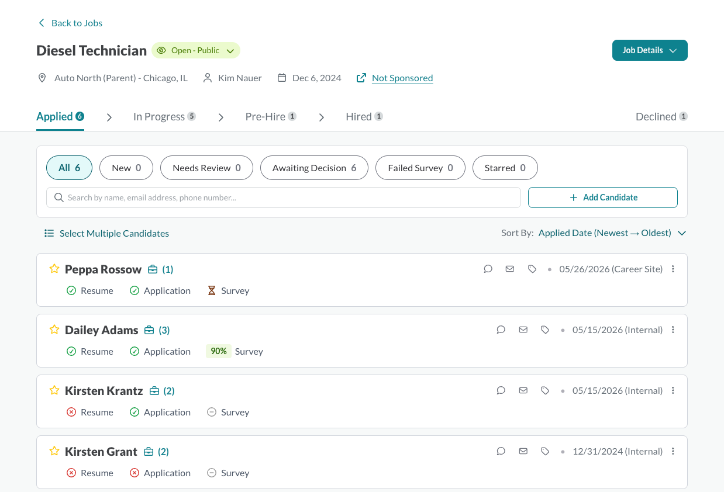
Task: Filter by Needs Review candidates
Action: pyautogui.click(x=206, y=168)
